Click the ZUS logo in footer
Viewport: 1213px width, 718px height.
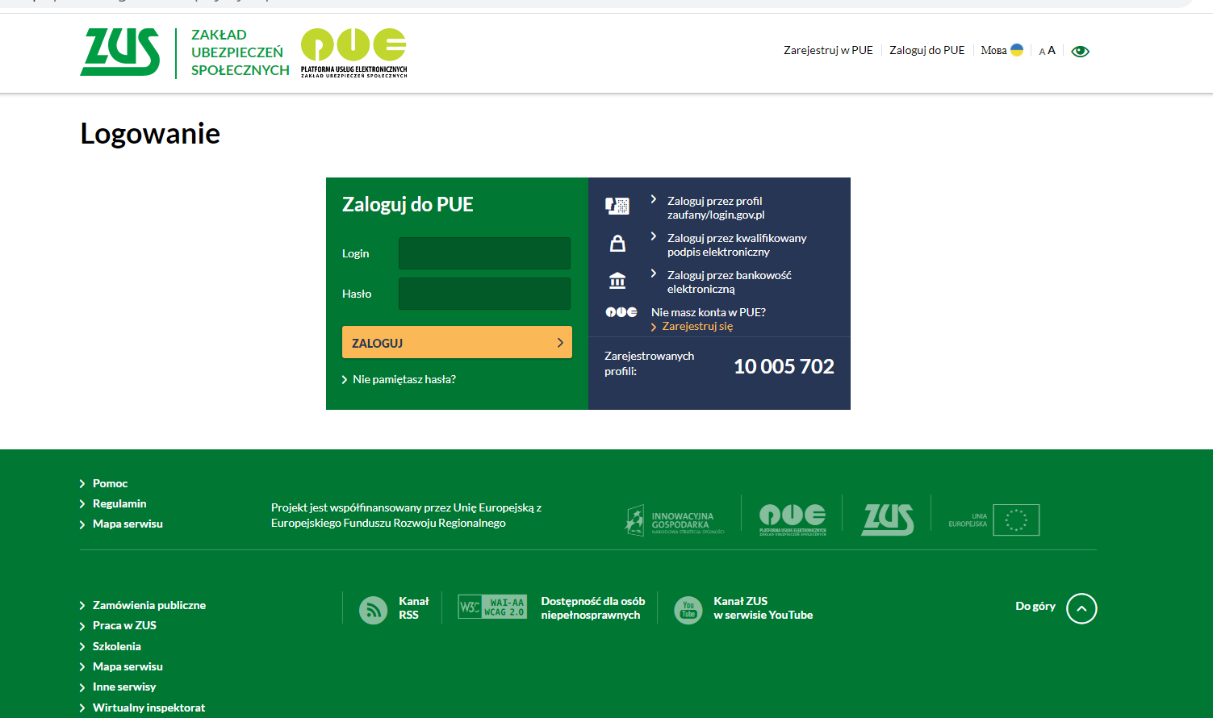pos(888,520)
